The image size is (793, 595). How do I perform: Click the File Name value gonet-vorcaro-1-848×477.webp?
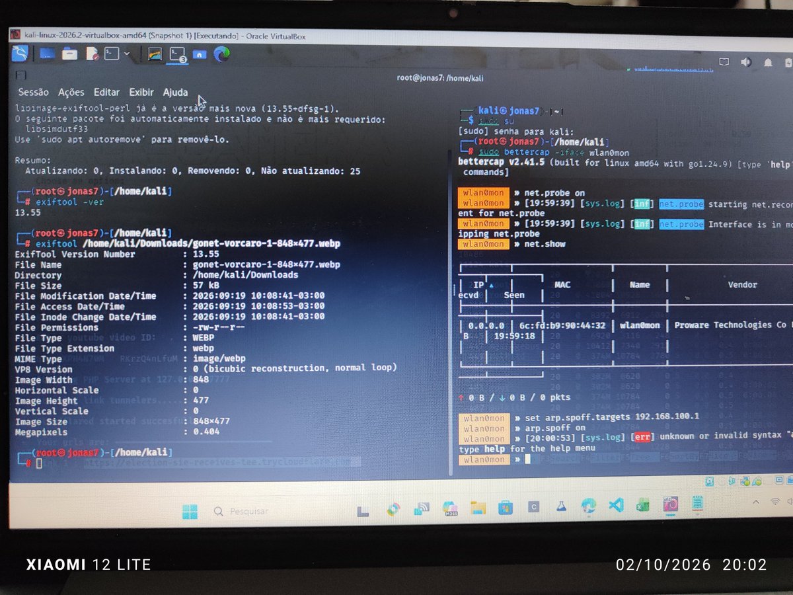(x=266, y=264)
